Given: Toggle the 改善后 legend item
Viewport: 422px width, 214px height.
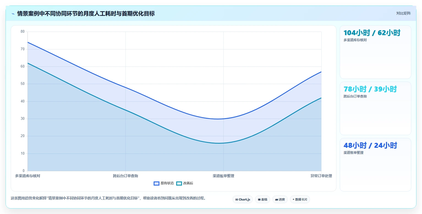Looking at the screenshot, I should coord(185,183).
